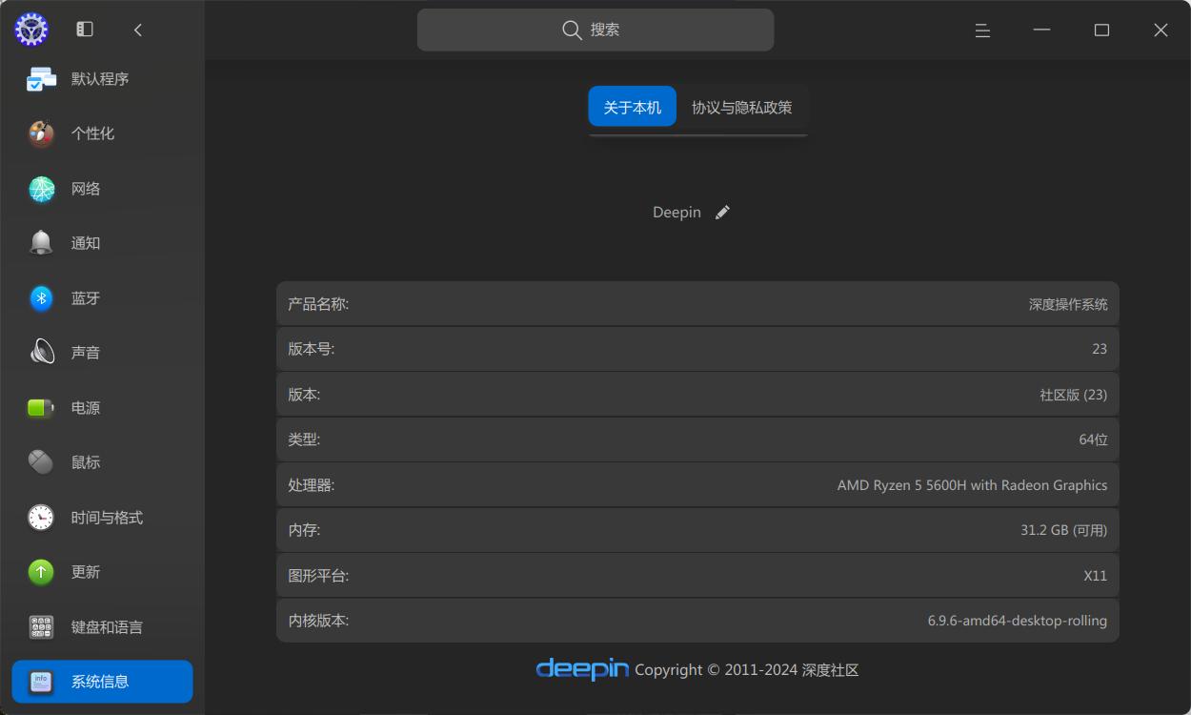Toggle the sidebar panel icon

click(85, 30)
